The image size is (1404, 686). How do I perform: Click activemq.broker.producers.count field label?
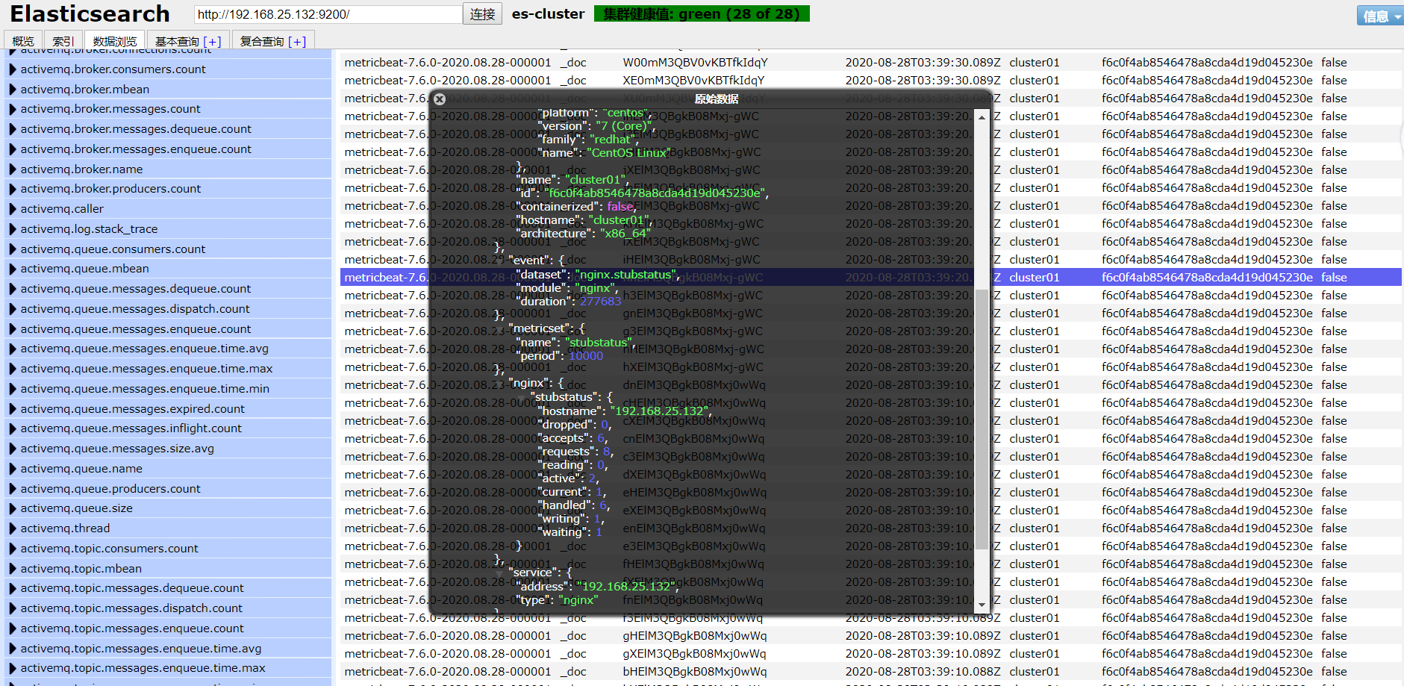point(110,189)
